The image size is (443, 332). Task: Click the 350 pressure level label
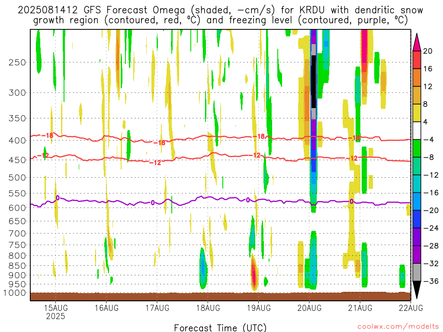[17, 118]
